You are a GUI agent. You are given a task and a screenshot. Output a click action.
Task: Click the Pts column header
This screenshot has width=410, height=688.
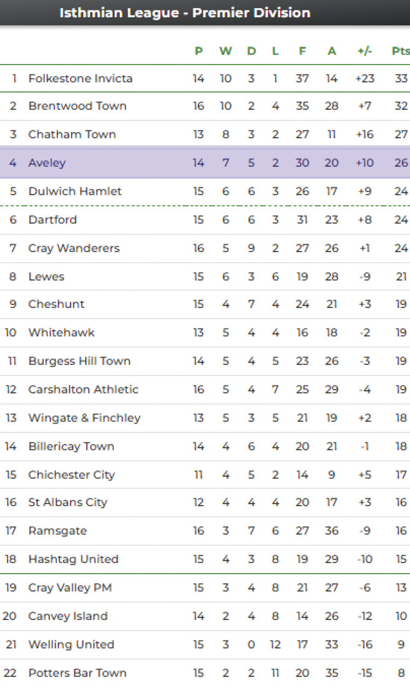click(400, 51)
